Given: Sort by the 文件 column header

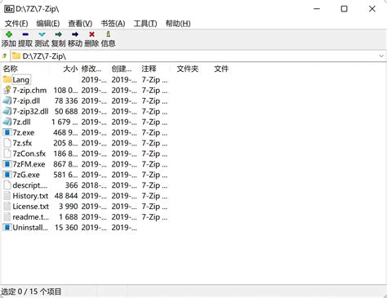Looking at the screenshot, I should coord(221,69).
